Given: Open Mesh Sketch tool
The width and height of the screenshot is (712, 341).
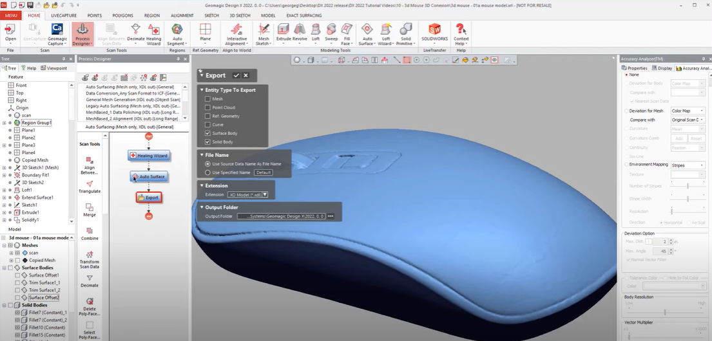Looking at the screenshot, I should click(x=264, y=34).
